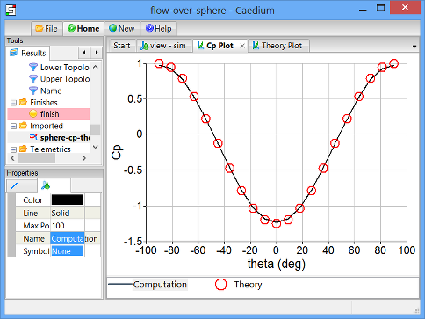Screen dimensions: 425x319
Task: Open the Line style Solid dropdown
Action: click(x=68, y=213)
